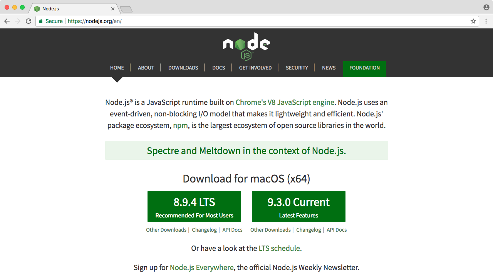Screen dimensions: 493x277
Task: View the LTS schedule link
Action: click(280, 248)
